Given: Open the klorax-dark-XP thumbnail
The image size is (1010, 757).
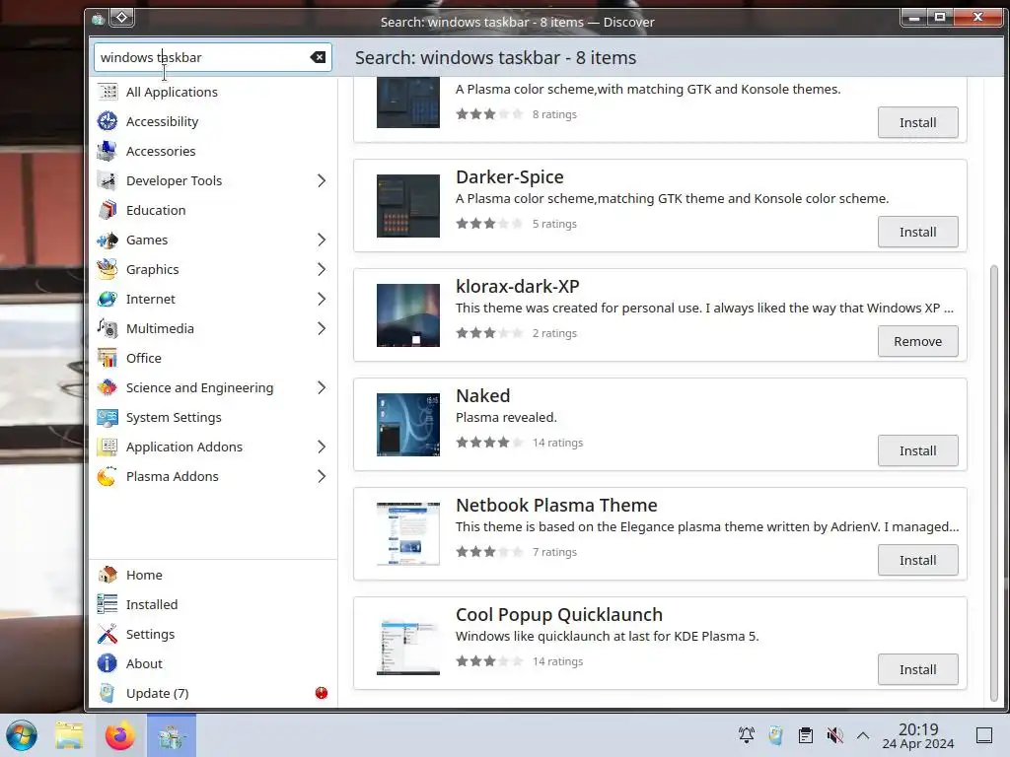Looking at the screenshot, I should coord(408,315).
